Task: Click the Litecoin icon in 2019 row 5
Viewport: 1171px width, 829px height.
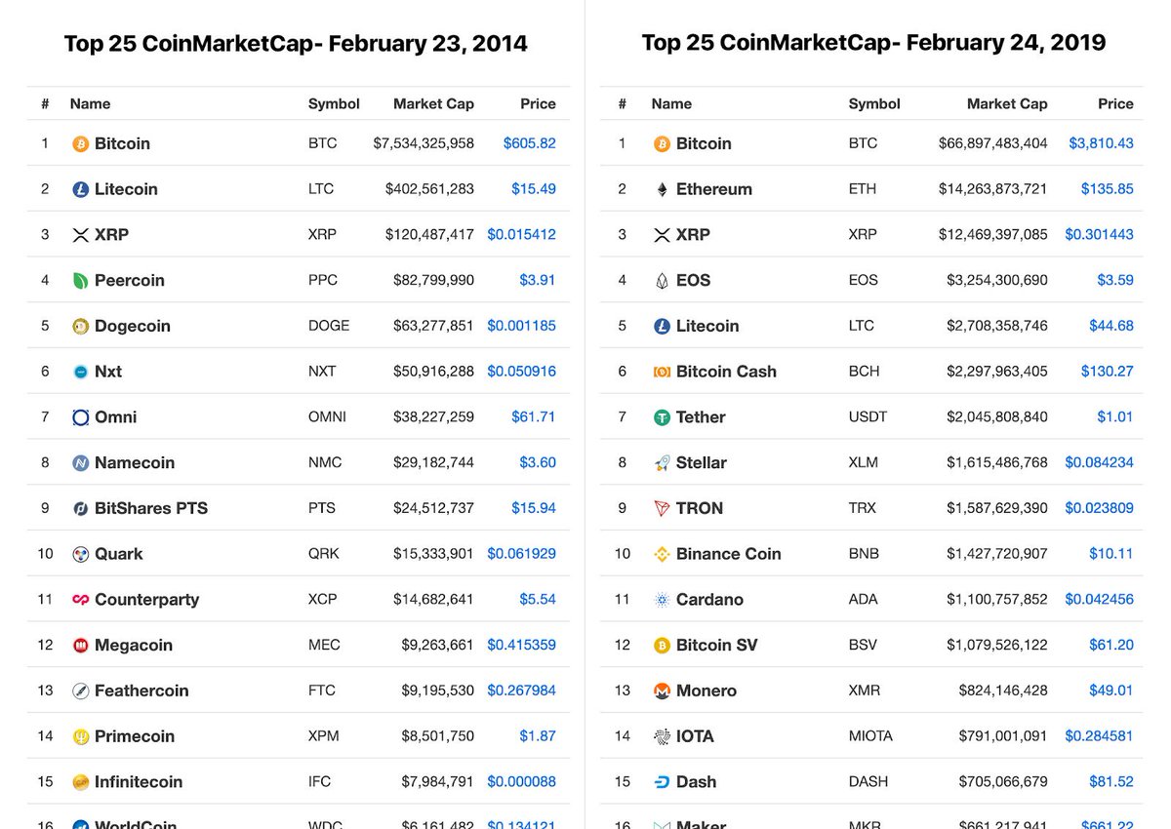Action: (x=662, y=326)
